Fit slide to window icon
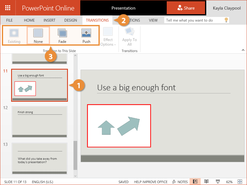 click(240, 182)
